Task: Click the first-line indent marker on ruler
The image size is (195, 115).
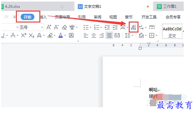Action: tap(149, 44)
